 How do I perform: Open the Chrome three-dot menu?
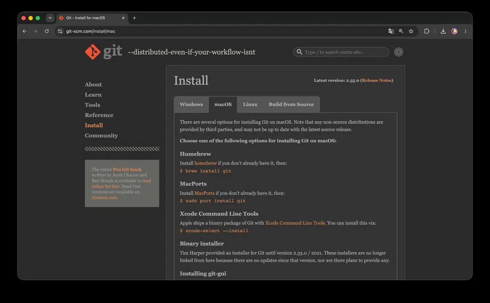[x=465, y=31]
